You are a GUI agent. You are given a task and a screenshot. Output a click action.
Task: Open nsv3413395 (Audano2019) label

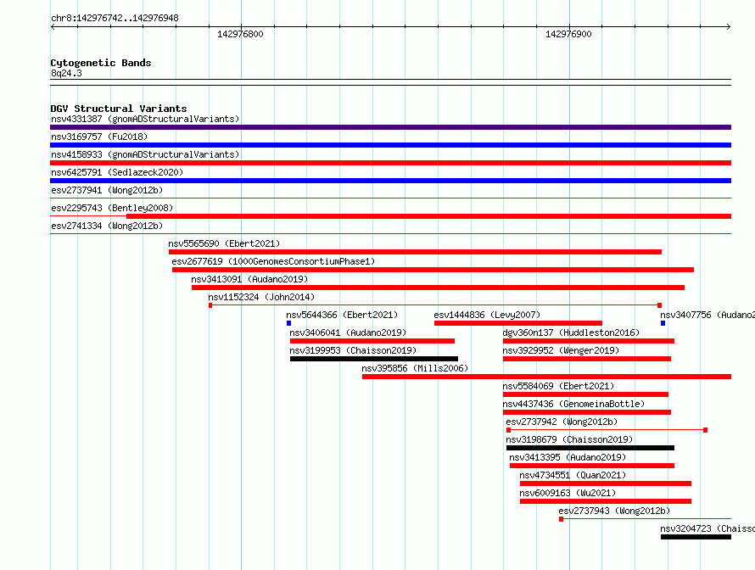pyautogui.click(x=568, y=457)
